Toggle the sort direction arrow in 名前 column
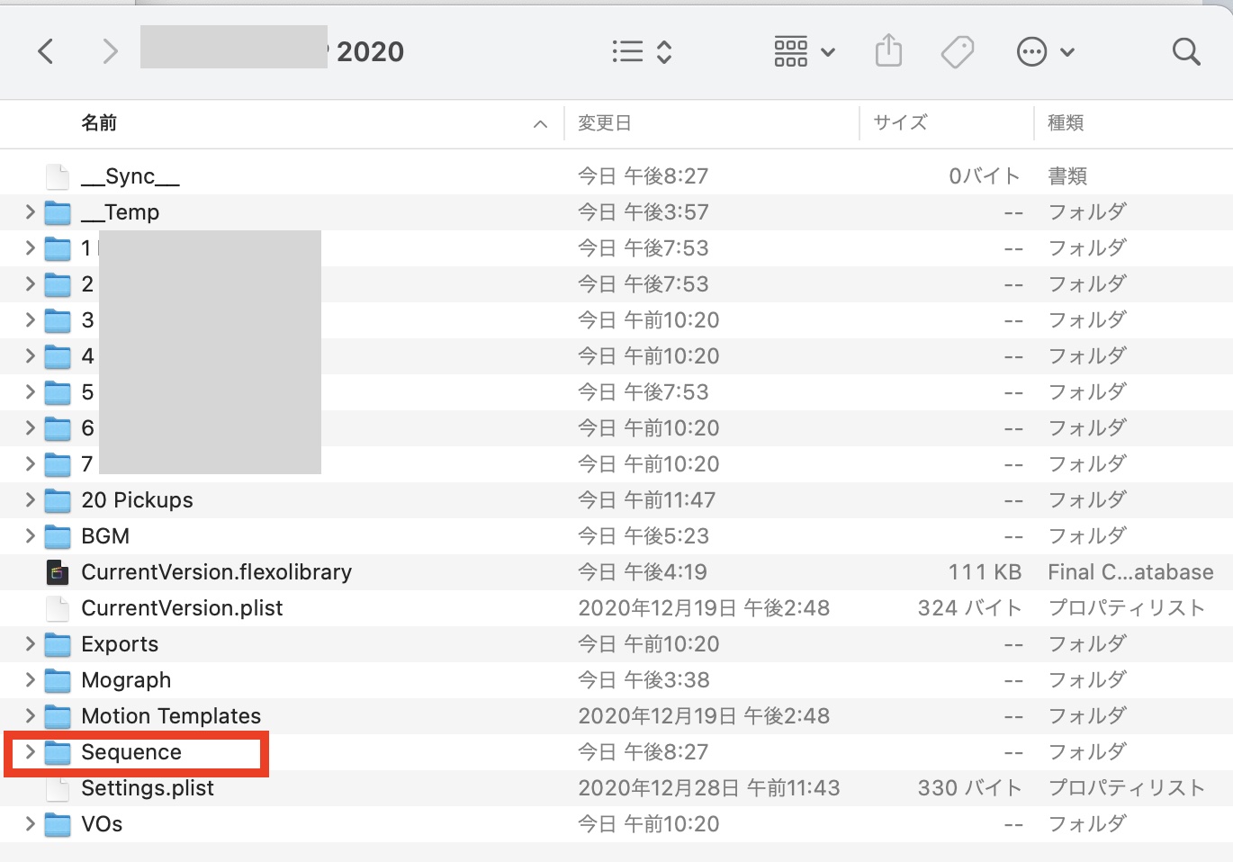This screenshot has width=1233, height=862. point(540,124)
